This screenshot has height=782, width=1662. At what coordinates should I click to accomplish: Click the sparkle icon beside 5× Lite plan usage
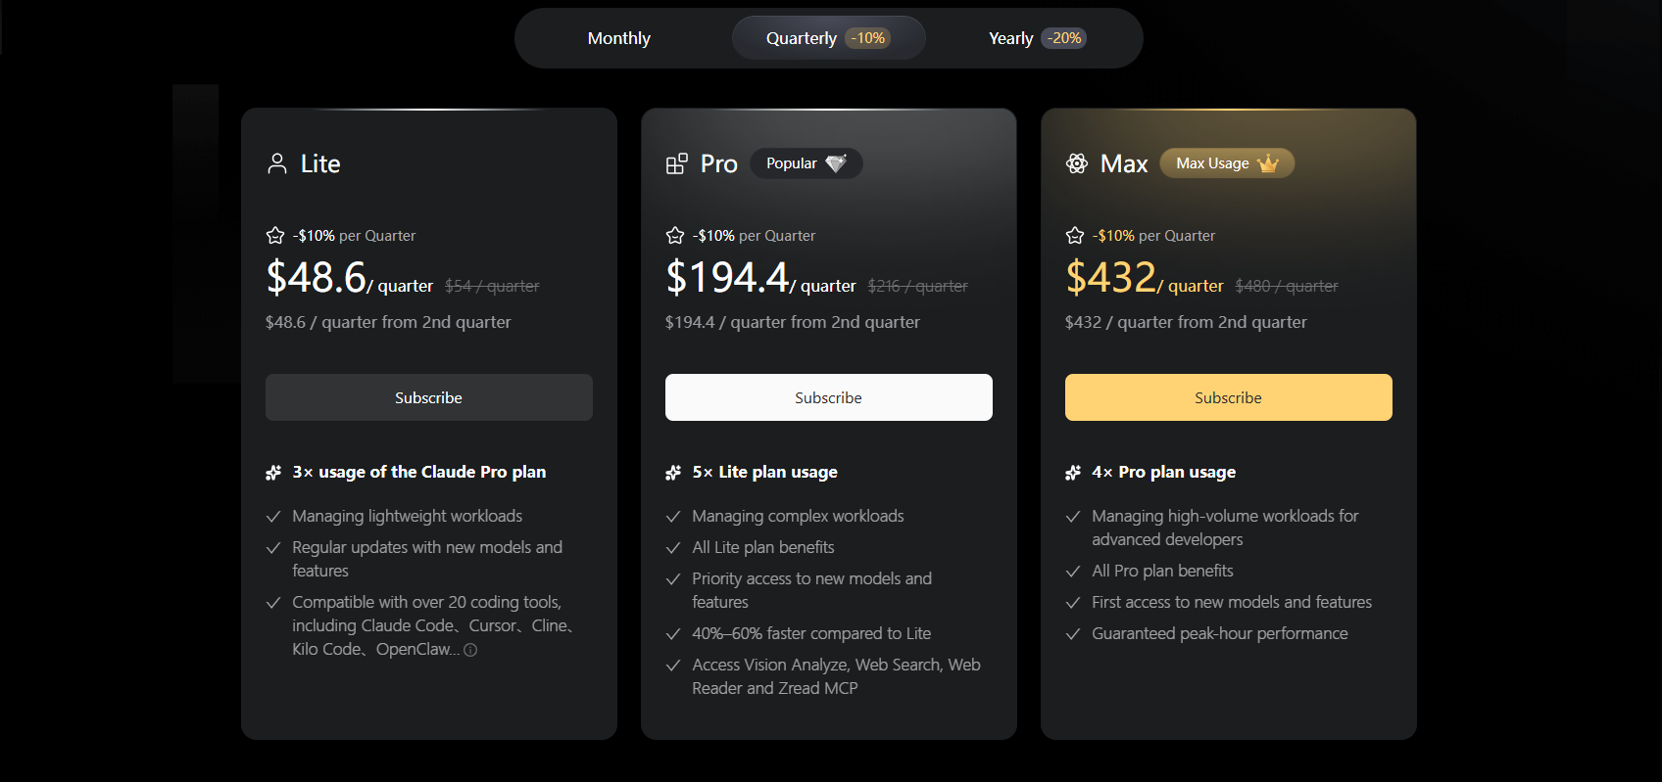[673, 473]
